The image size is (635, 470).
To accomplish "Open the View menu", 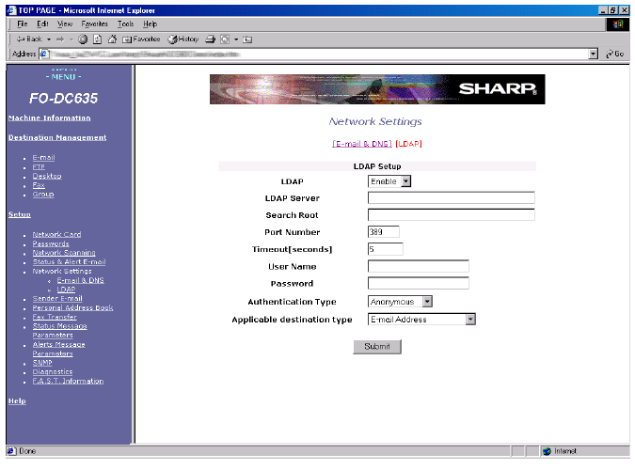I will (65, 23).
